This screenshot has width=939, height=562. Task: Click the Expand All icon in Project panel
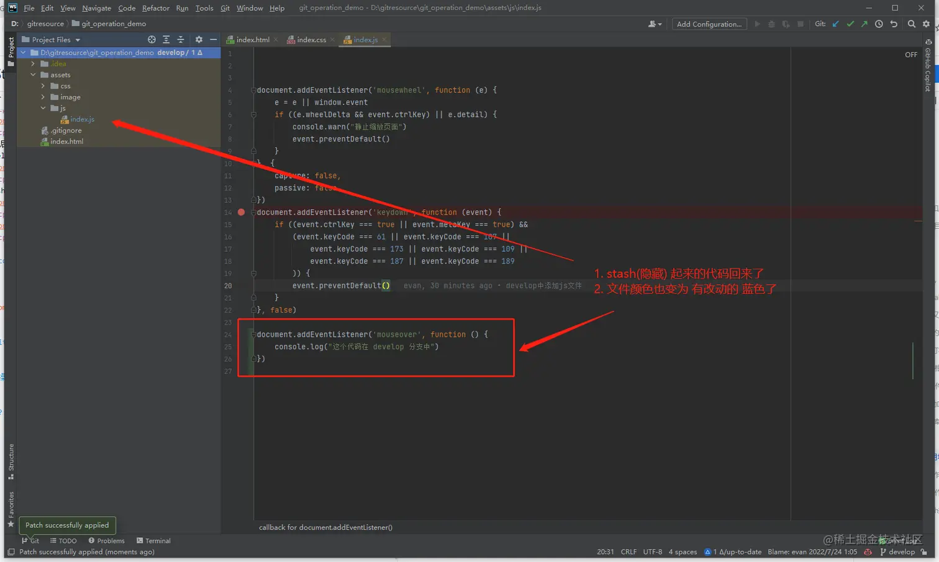coord(166,40)
